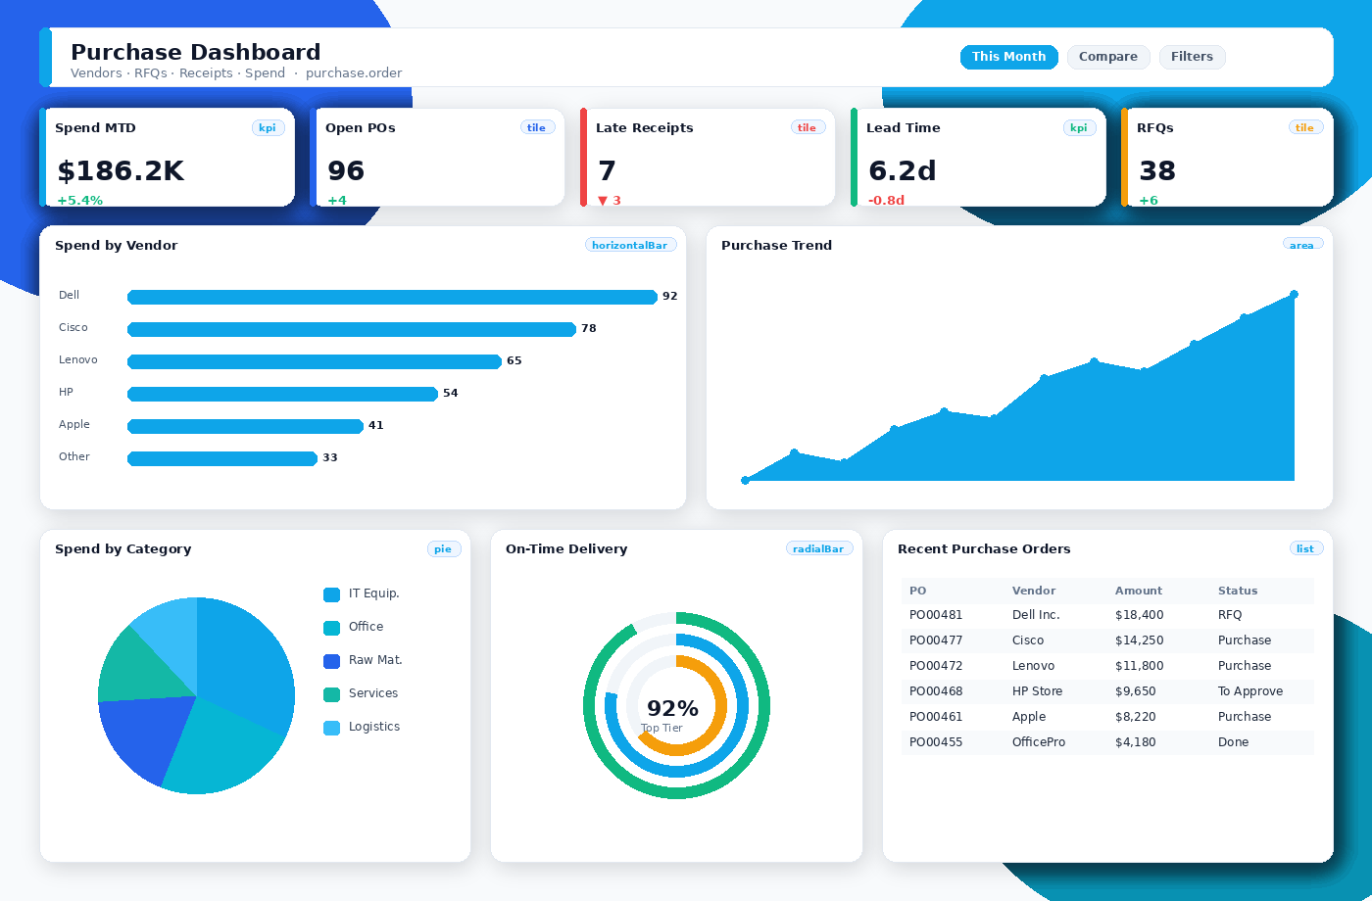
Task: Sort by the PO column header
Action: click(917, 591)
